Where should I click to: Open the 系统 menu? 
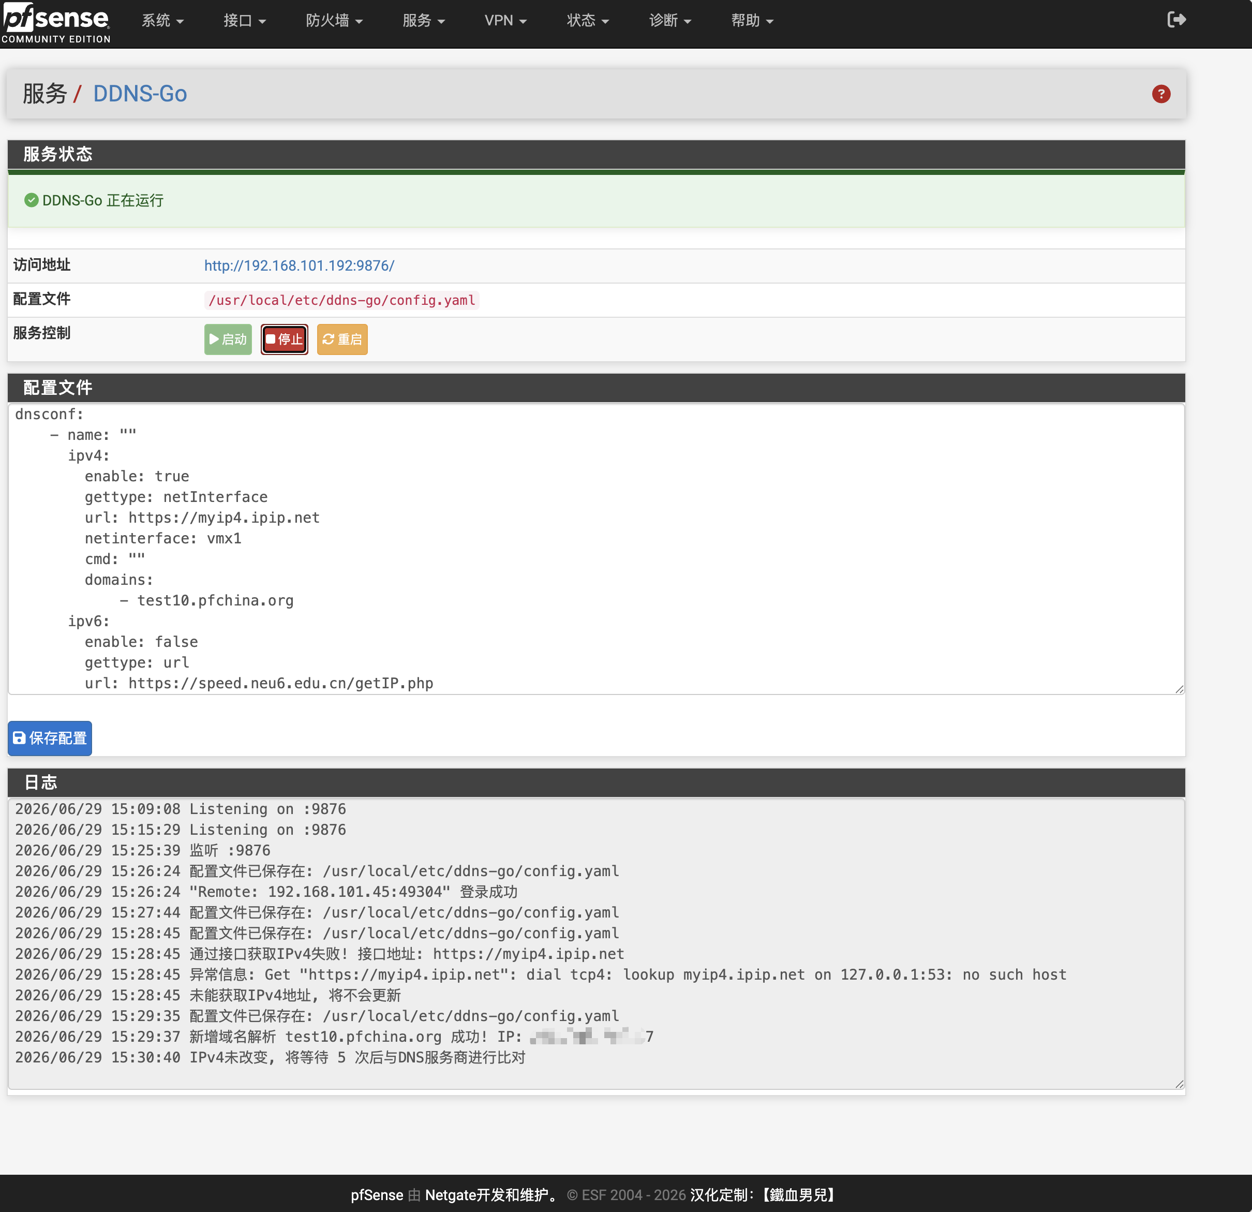click(x=162, y=21)
